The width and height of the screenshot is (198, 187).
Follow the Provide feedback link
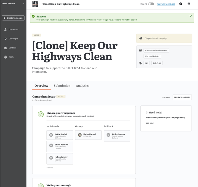pos(166,4)
